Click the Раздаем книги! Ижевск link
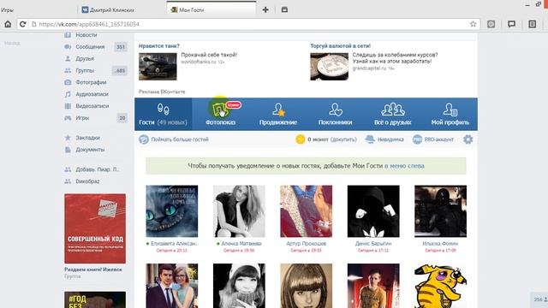 tap(93, 269)
